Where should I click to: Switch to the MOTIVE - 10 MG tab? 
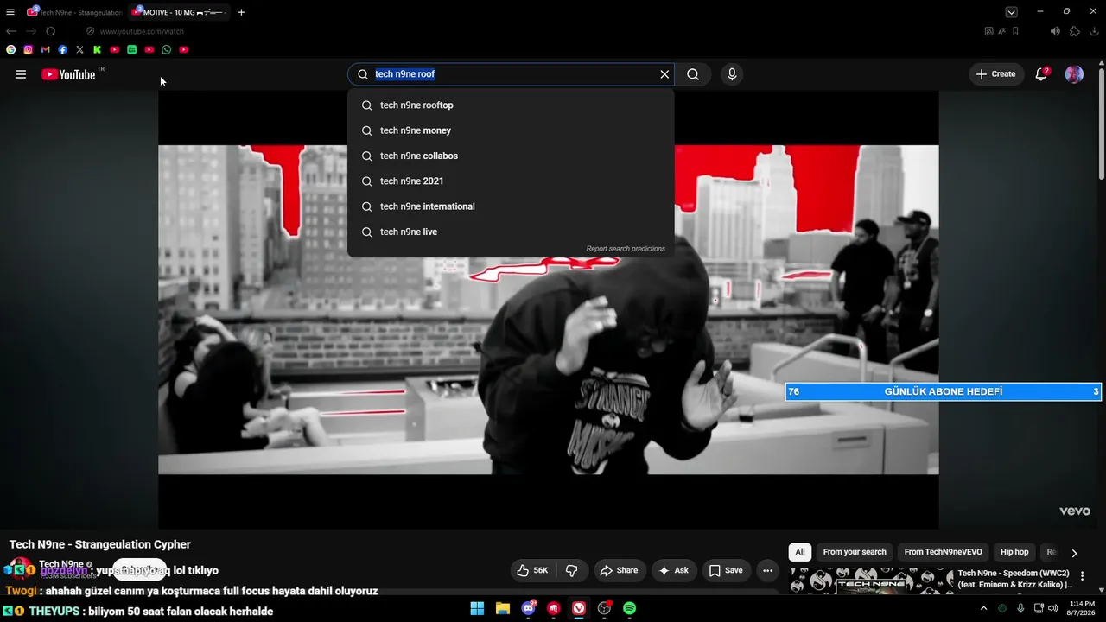coord(179,12)
